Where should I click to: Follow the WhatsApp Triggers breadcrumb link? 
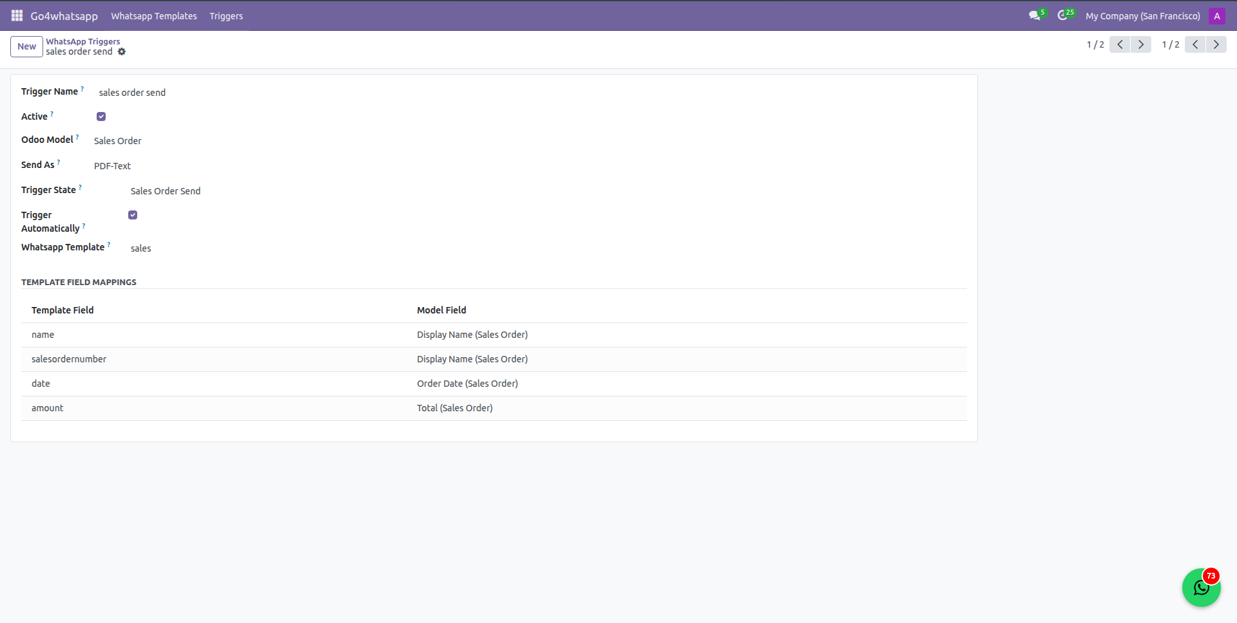tap(82, 41)
